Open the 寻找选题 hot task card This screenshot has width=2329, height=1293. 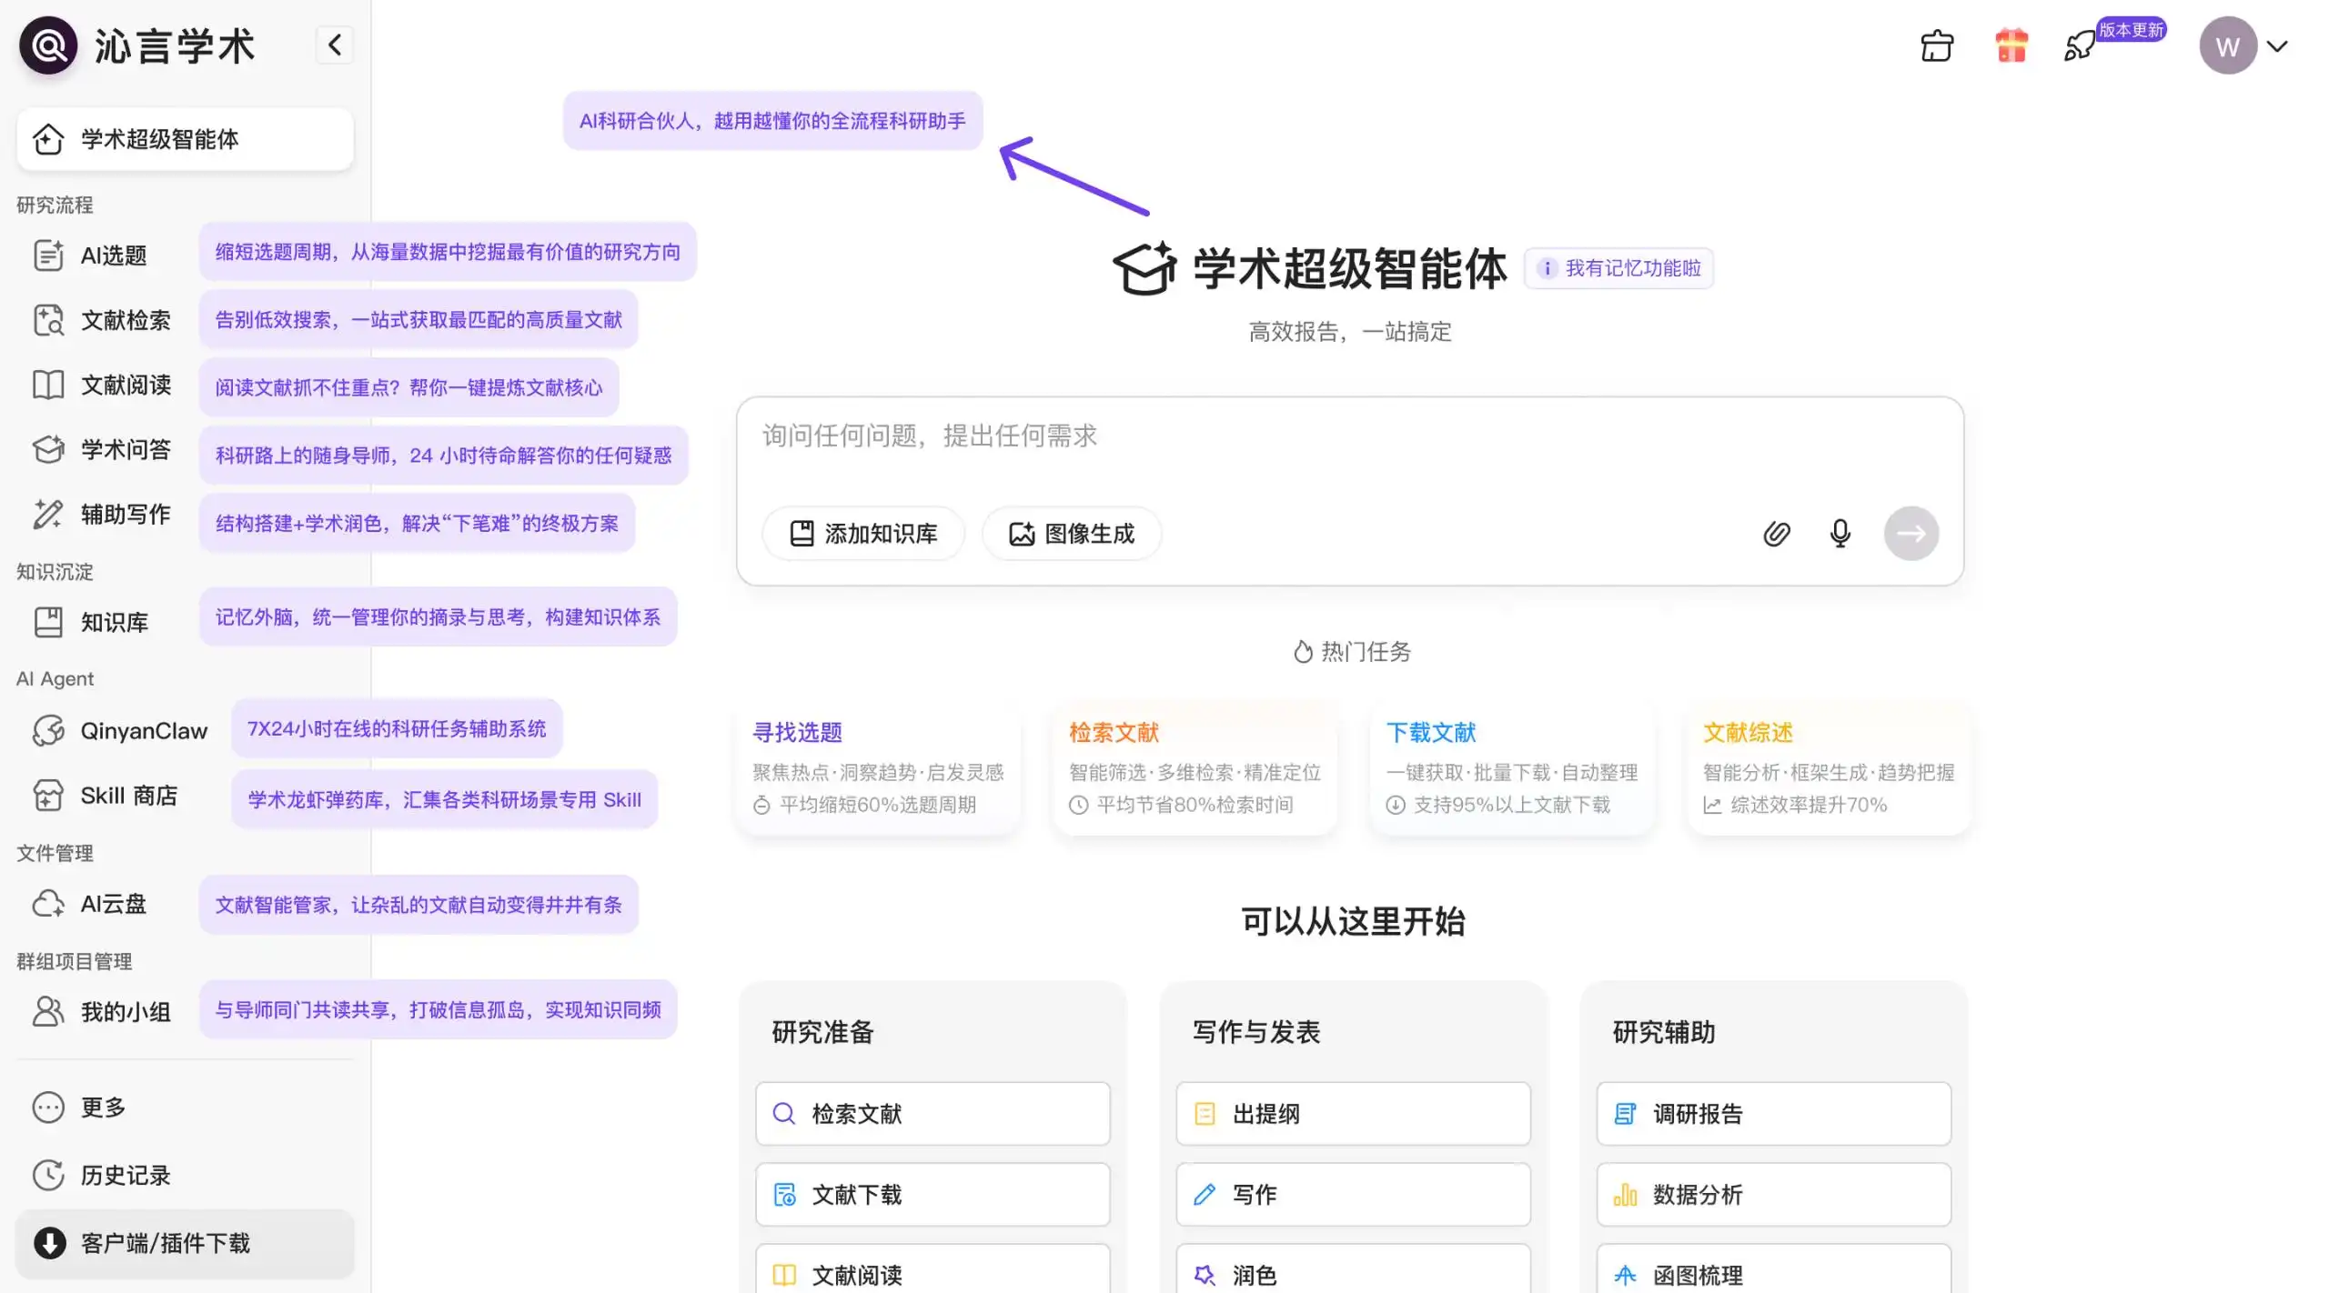877,767
